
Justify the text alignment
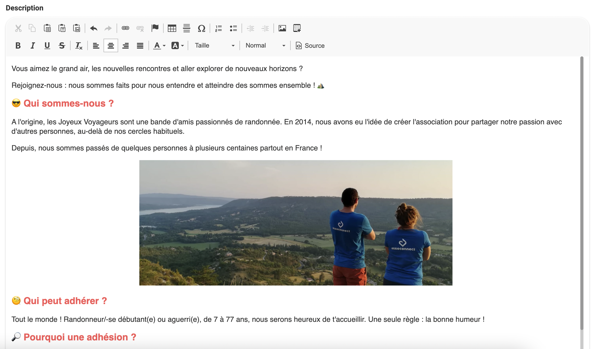click(x=140, y=46)
